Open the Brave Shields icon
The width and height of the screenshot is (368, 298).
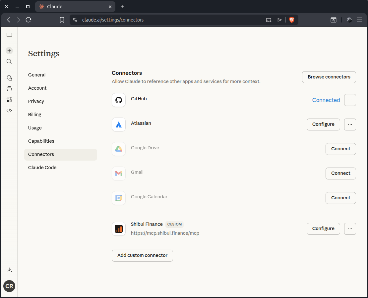pos(292,20)
